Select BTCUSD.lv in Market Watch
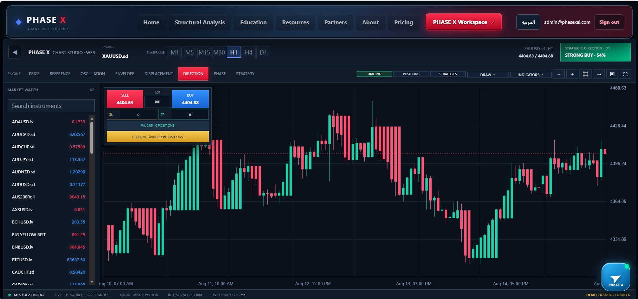638x299 pixels. click(x=49, y=260)
